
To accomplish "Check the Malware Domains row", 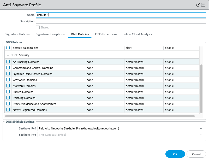I will click(8, 86).
